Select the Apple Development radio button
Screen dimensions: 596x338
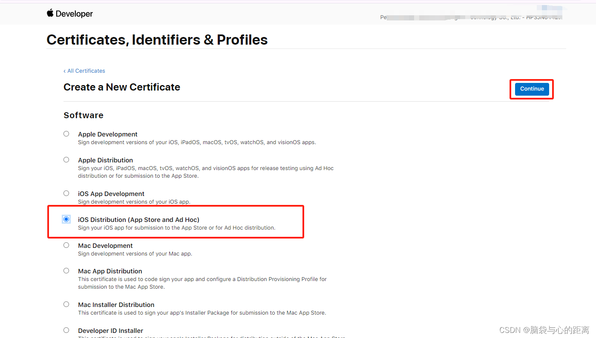tap(66, 133)
